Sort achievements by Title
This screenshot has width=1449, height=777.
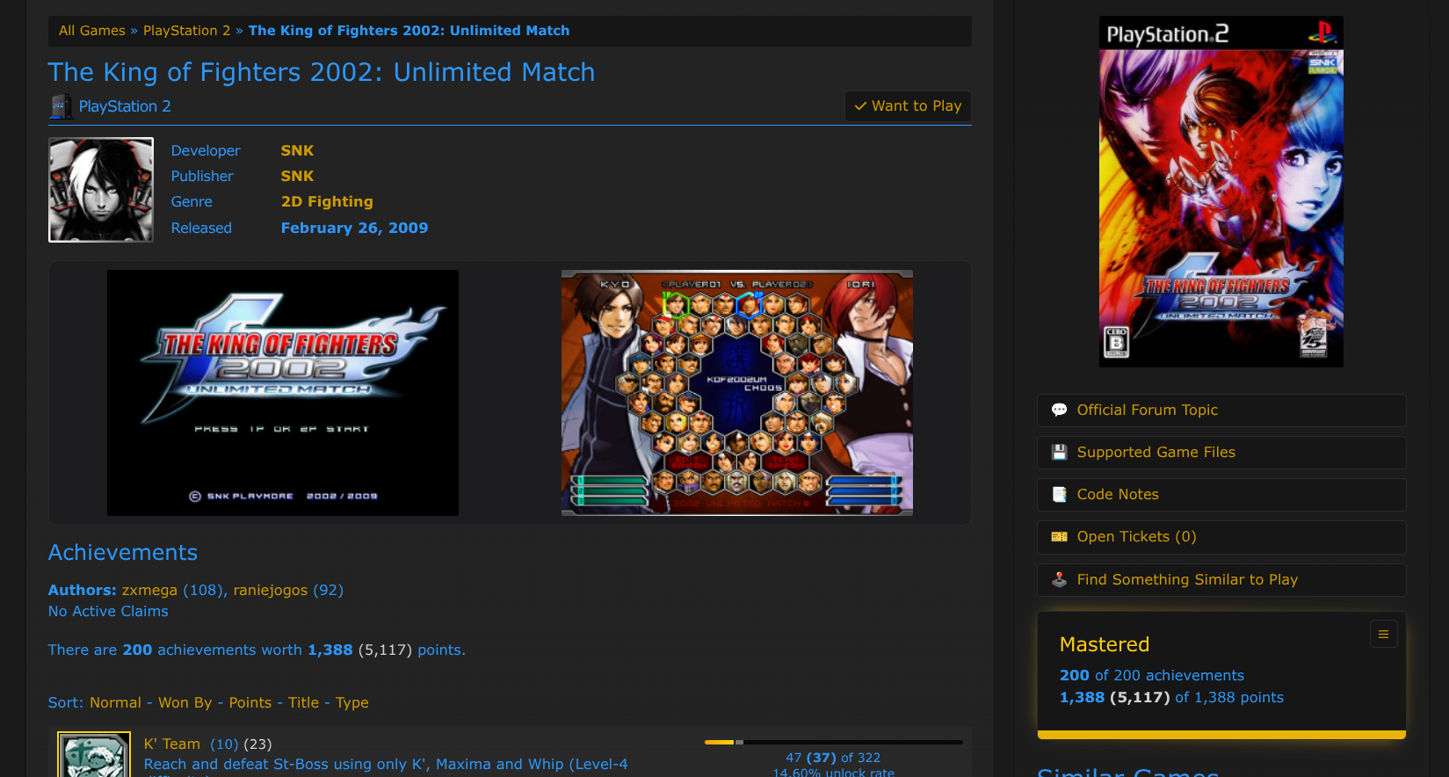tap(304, 703)
